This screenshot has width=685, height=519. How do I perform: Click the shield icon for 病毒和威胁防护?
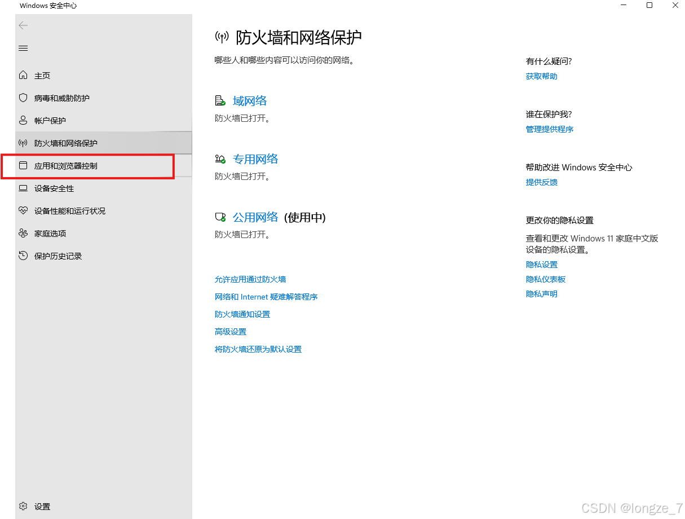pyautogui.click(x=23, y=98)
